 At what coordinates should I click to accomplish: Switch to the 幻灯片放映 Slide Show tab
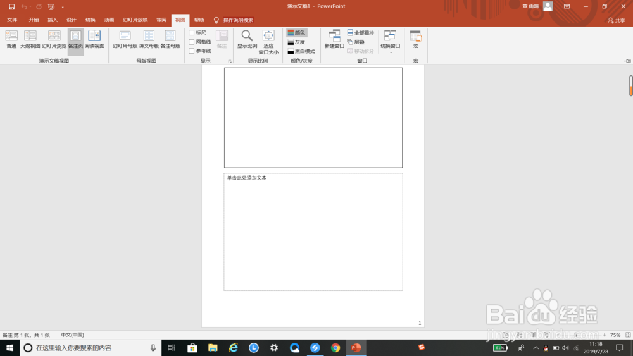[x=135, y=20]
